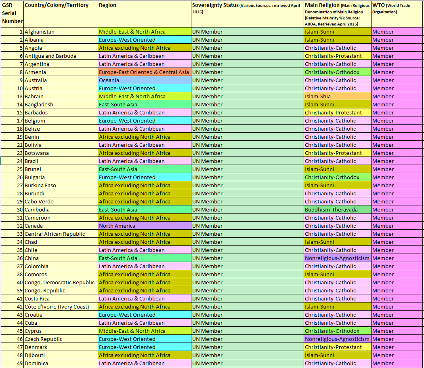
Task: Click the Colombia country cell
Action: 61,266
